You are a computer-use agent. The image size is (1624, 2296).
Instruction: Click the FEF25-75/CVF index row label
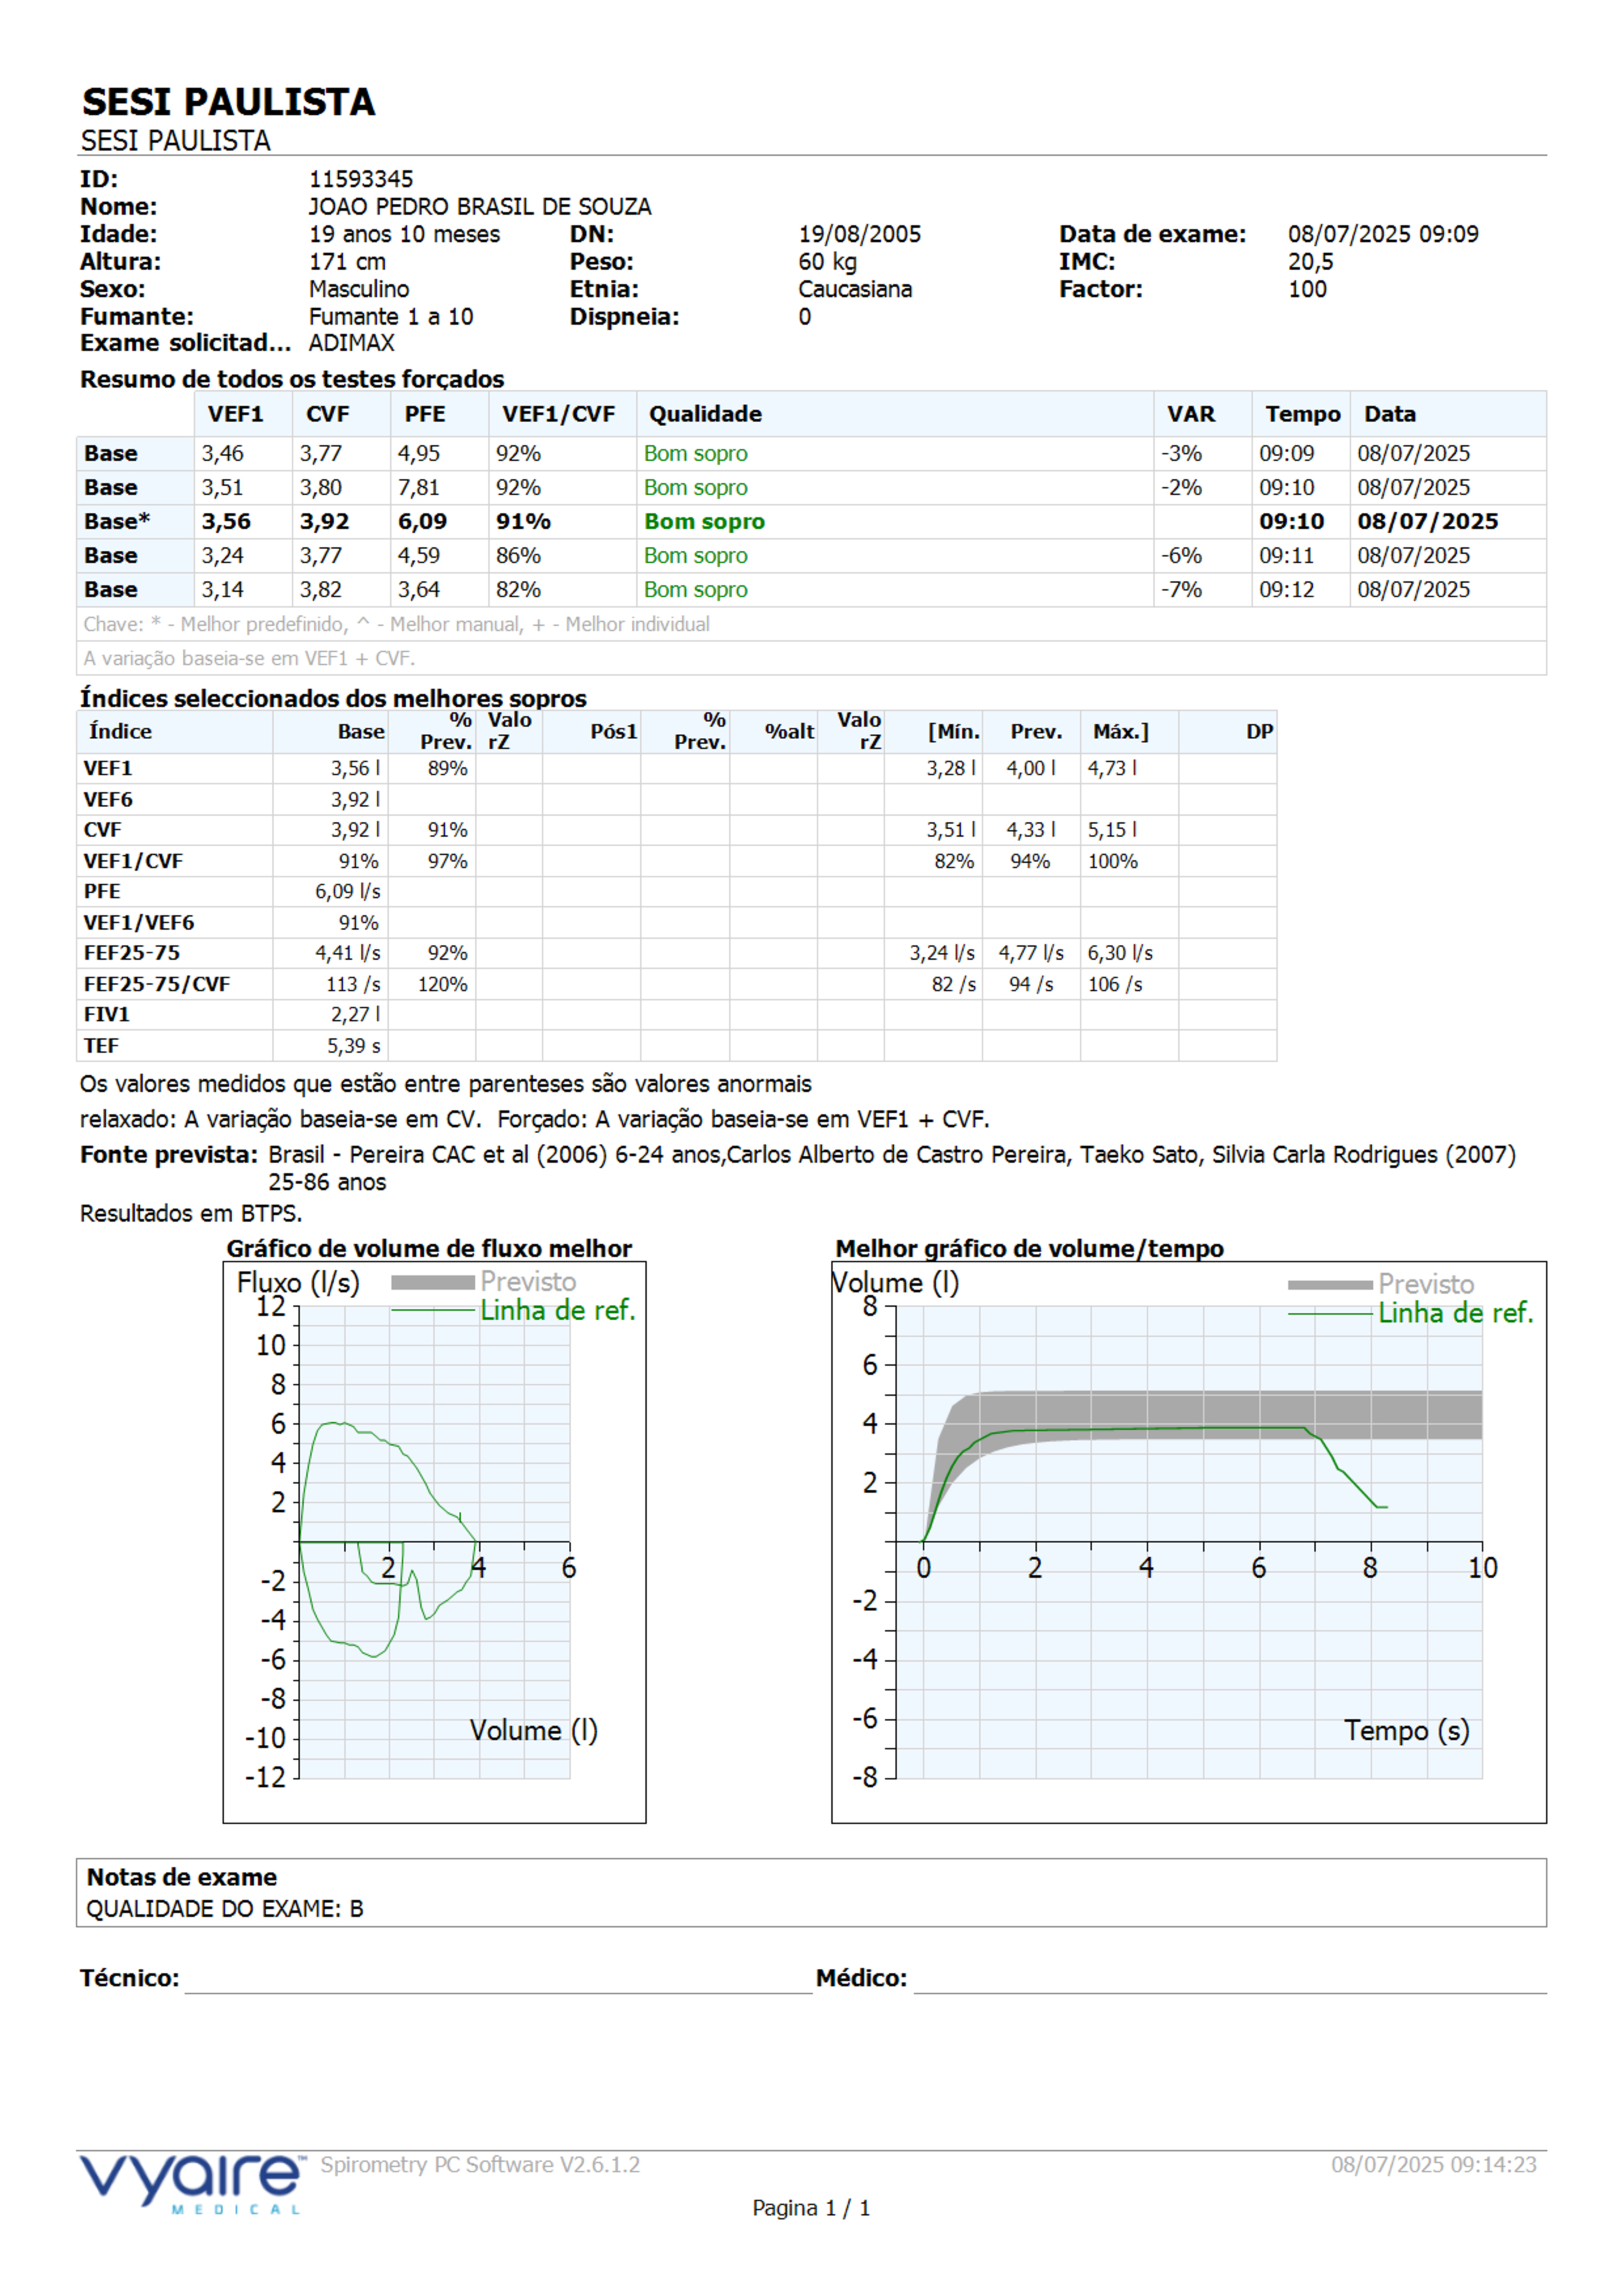pyautogui.click(x=157, y=984)
